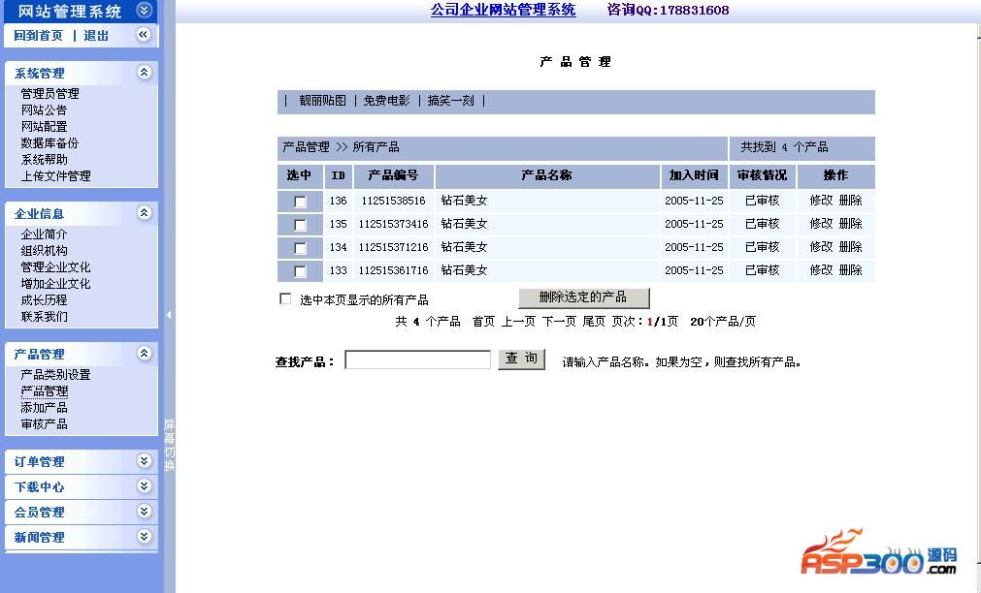Check the box for product ID 133

(300, 272)
